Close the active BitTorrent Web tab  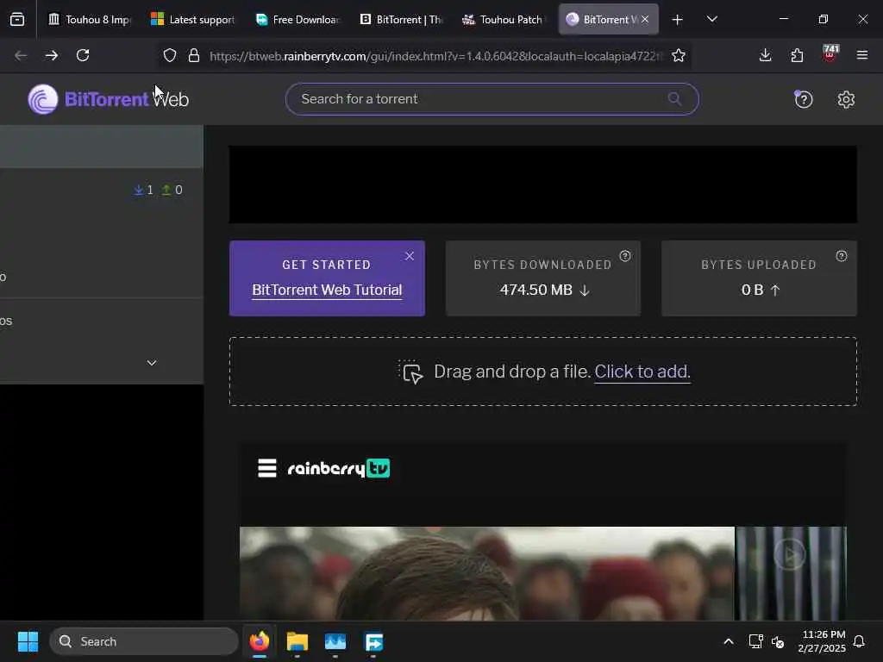(x=645, y=20)
